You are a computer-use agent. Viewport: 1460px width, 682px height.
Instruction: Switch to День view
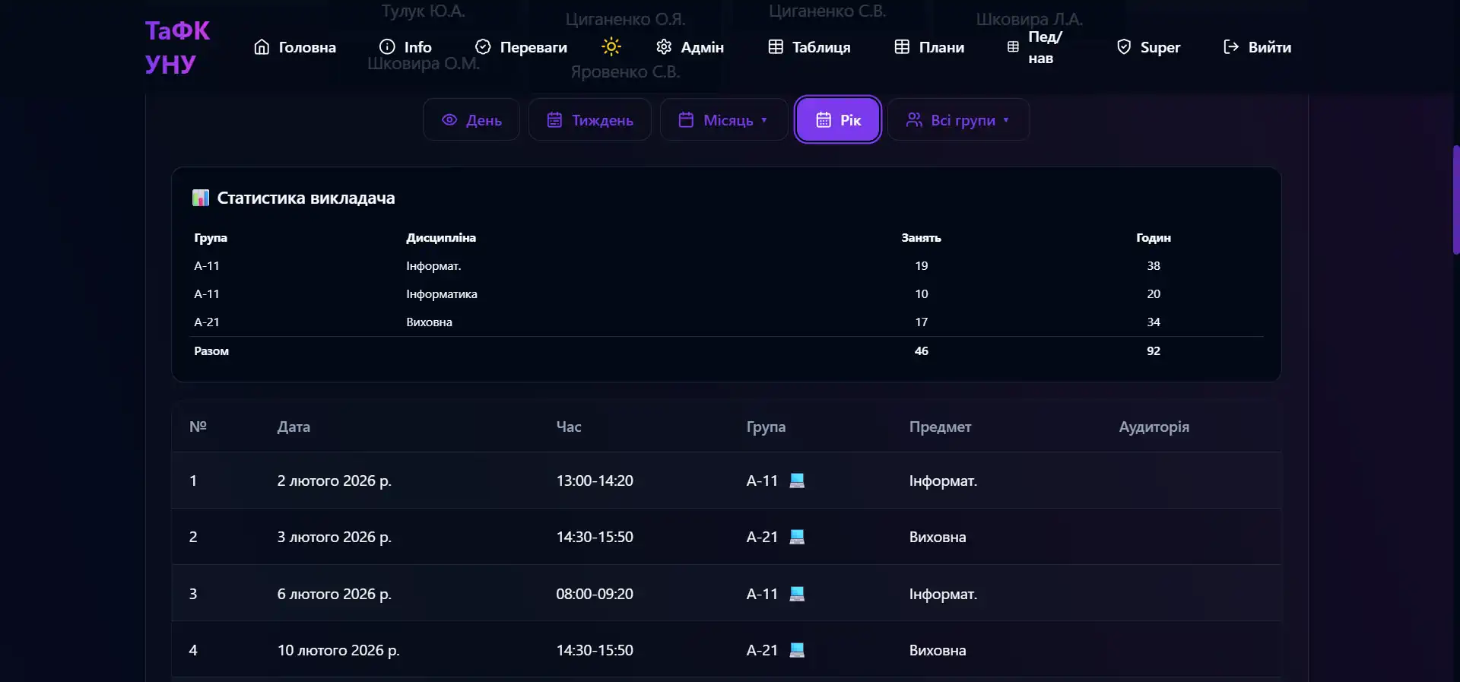tap(471, 120)
